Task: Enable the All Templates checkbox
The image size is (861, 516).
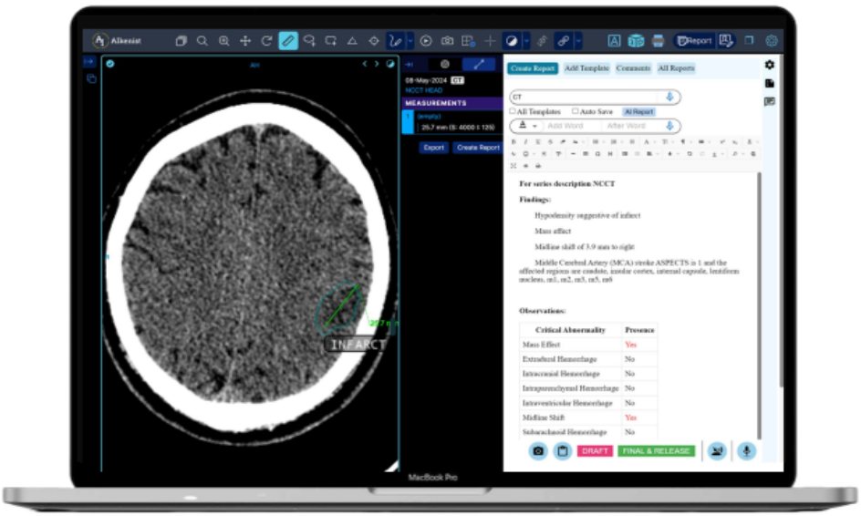Action: [513, 111]
